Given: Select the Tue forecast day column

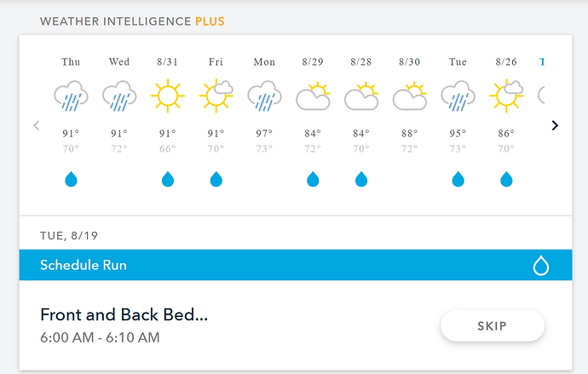Looking at the screenshot, I should pyautogui.click(x=458, y=122).
